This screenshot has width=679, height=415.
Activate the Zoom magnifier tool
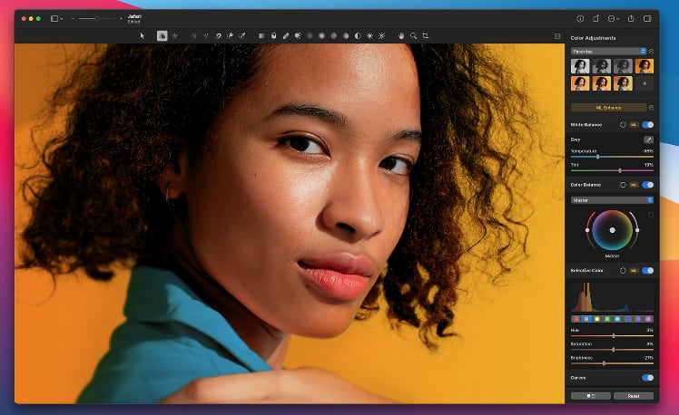coord(413,35)
